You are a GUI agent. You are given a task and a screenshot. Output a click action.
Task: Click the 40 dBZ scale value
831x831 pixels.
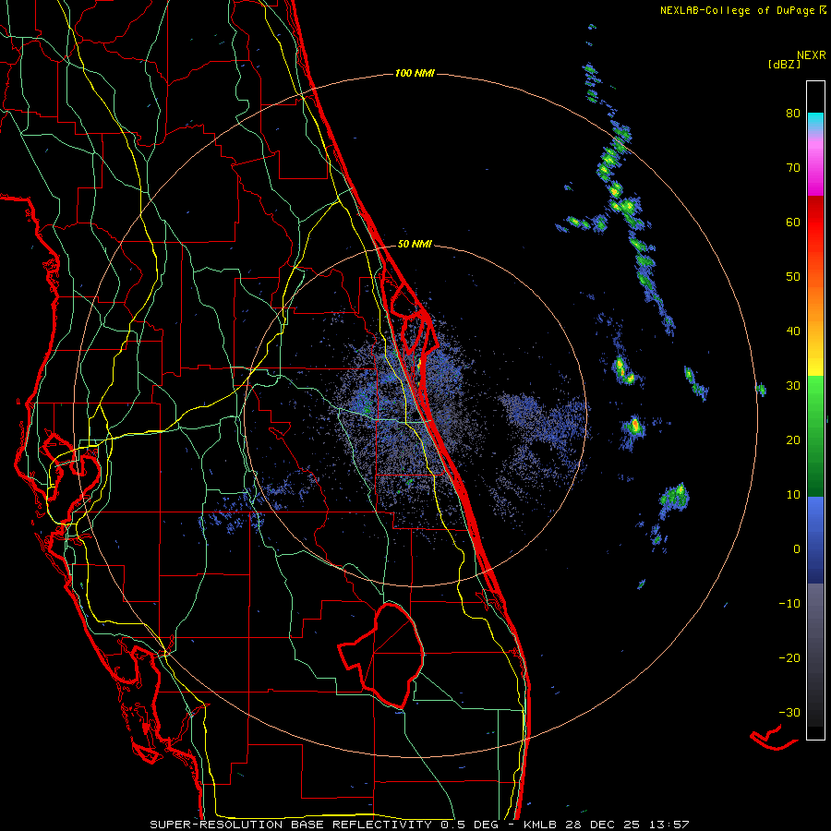(x=793, y=331)
